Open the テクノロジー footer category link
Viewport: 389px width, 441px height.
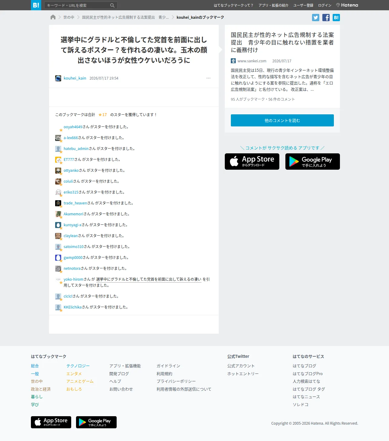(78, 366)
